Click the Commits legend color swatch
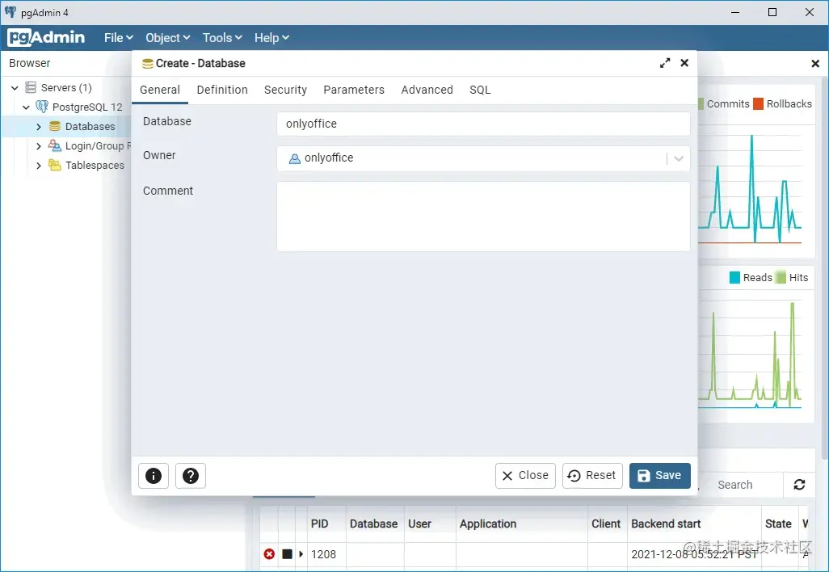The image size is (829, 572). [x=701, y=103]
